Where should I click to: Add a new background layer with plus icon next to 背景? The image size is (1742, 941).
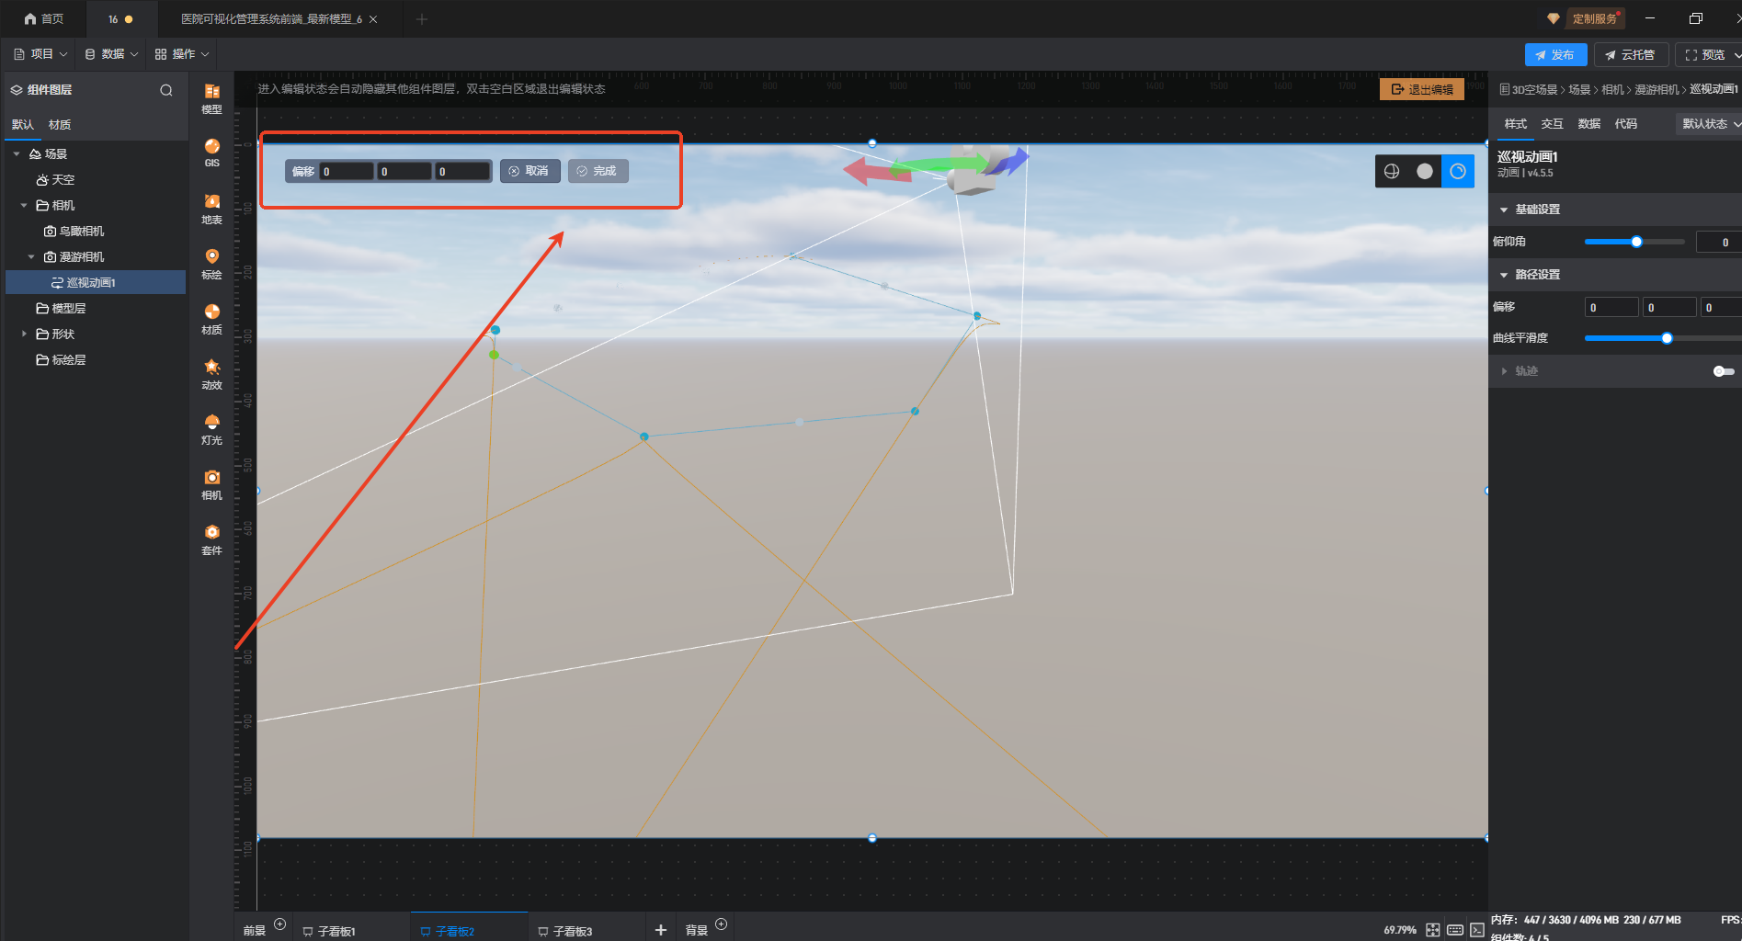point(722,924)
